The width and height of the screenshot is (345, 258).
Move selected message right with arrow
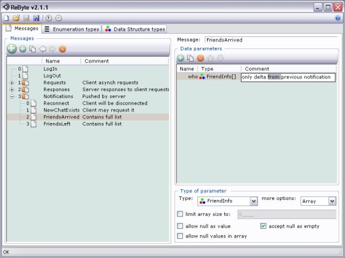click(x=52, y=49)
